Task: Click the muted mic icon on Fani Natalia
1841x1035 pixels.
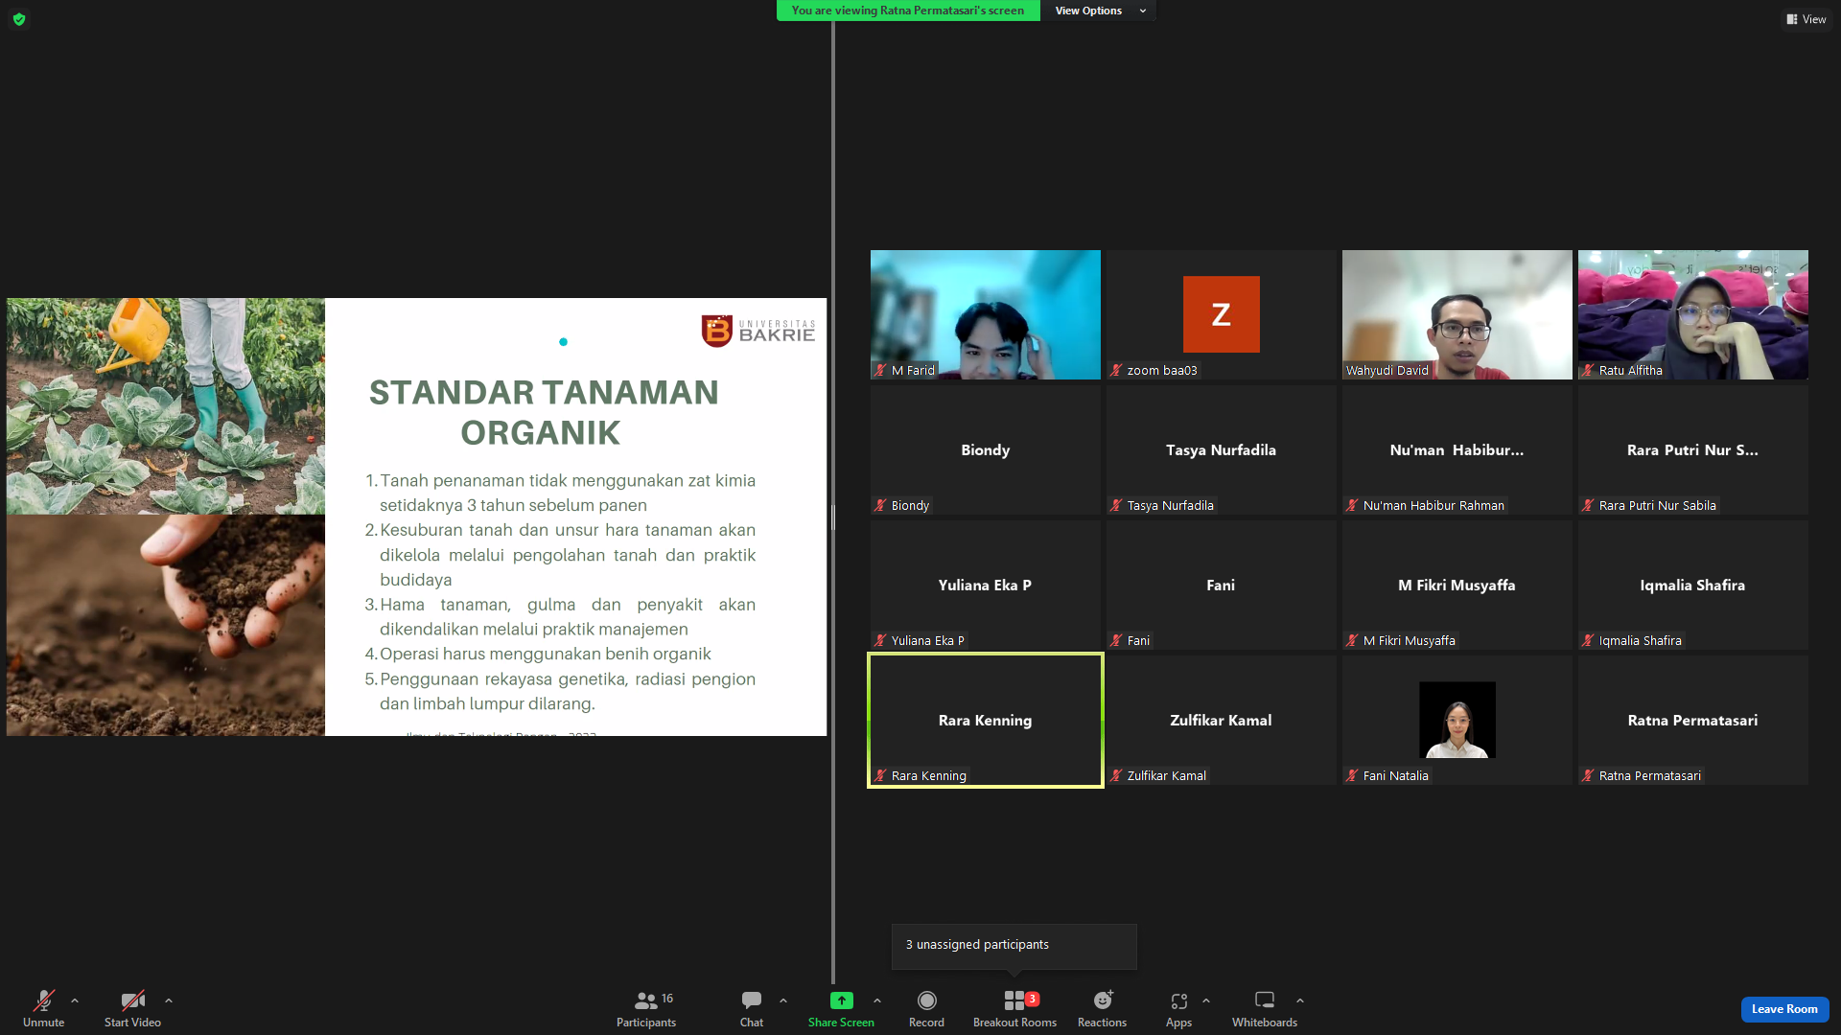Action: click(1352, 775)
